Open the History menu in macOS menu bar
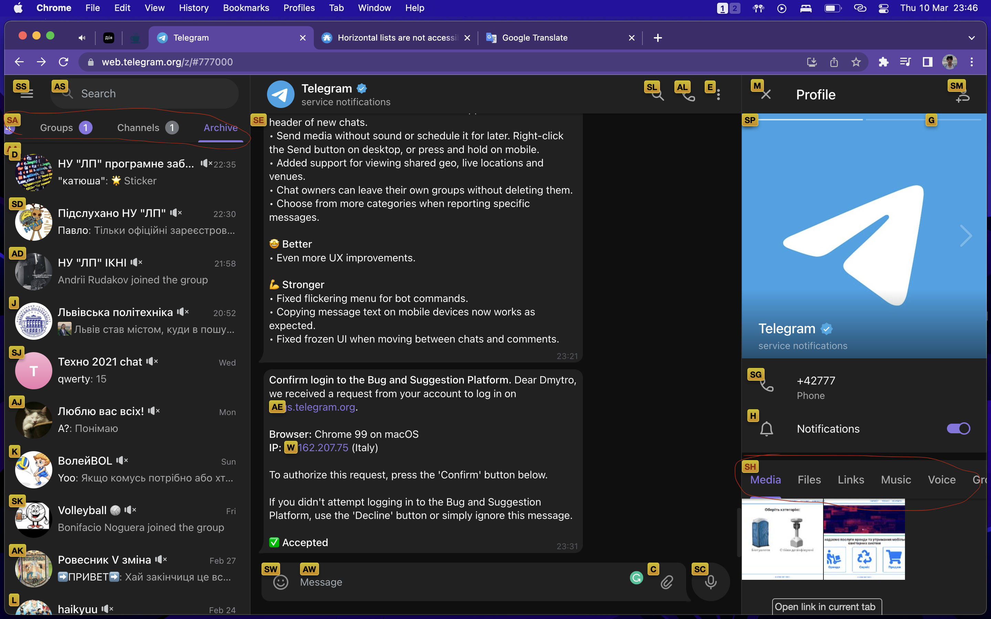 tap(194, 8)
